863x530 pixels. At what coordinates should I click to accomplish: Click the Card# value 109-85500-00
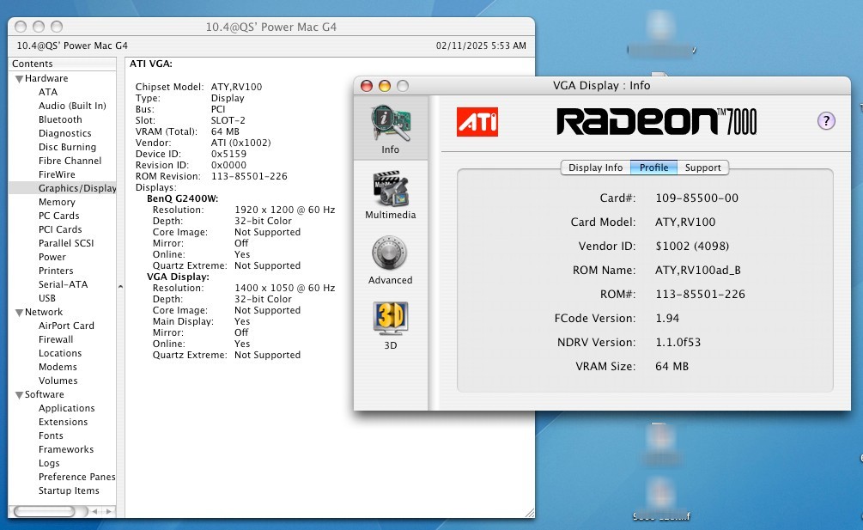click(696, 198)
